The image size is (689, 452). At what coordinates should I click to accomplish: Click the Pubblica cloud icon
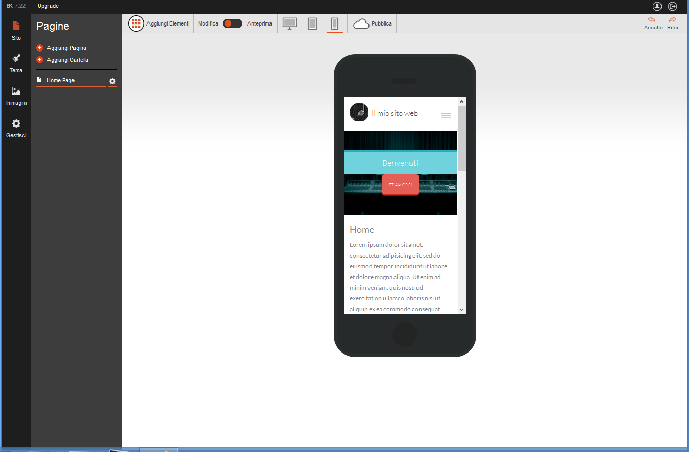click(x=361, y=23)
